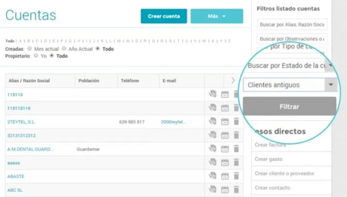The image size is (347, 197).
Task: Open the 'aaaaa' account link
Action: [13, 163]
